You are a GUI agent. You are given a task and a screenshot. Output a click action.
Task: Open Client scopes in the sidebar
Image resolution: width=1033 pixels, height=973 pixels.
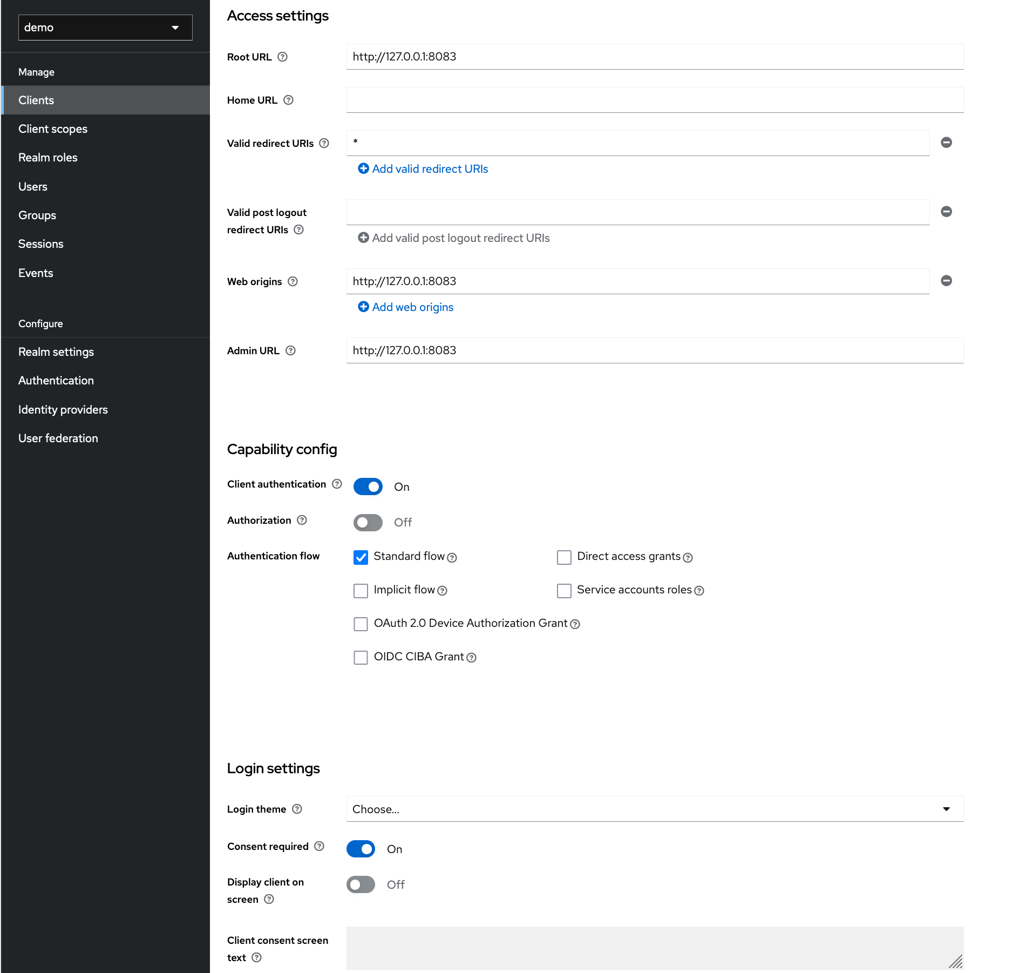[105, 129]
